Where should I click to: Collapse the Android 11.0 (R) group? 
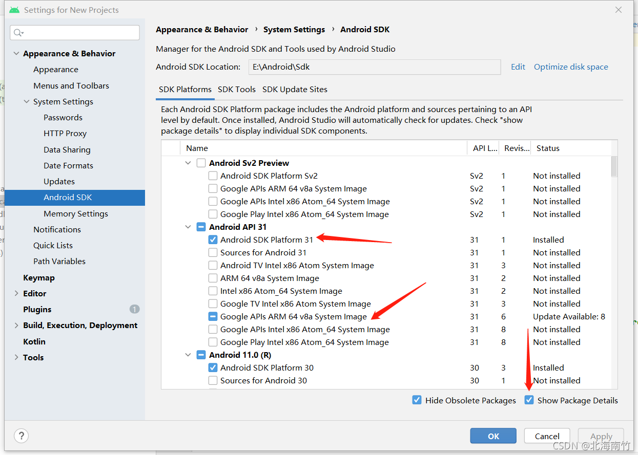[188, 355]
